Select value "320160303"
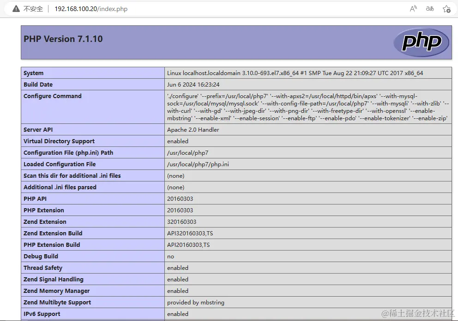This screenshot has height=321, width=458. [182, 222]
